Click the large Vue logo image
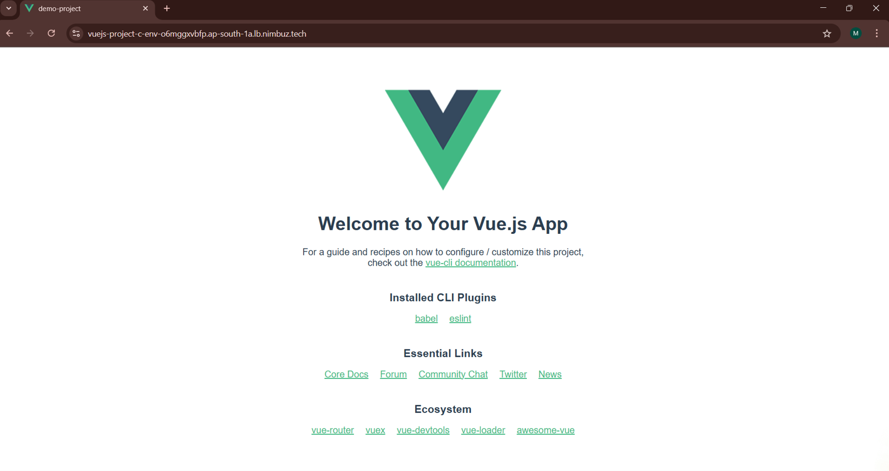 (443, 140)
